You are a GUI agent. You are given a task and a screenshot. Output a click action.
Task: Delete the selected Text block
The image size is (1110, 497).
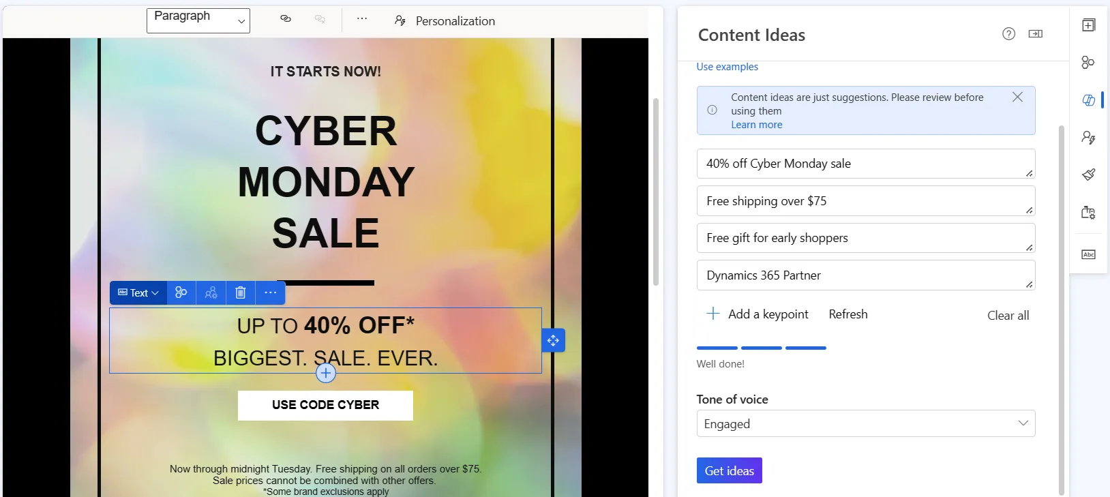point(240,292)
